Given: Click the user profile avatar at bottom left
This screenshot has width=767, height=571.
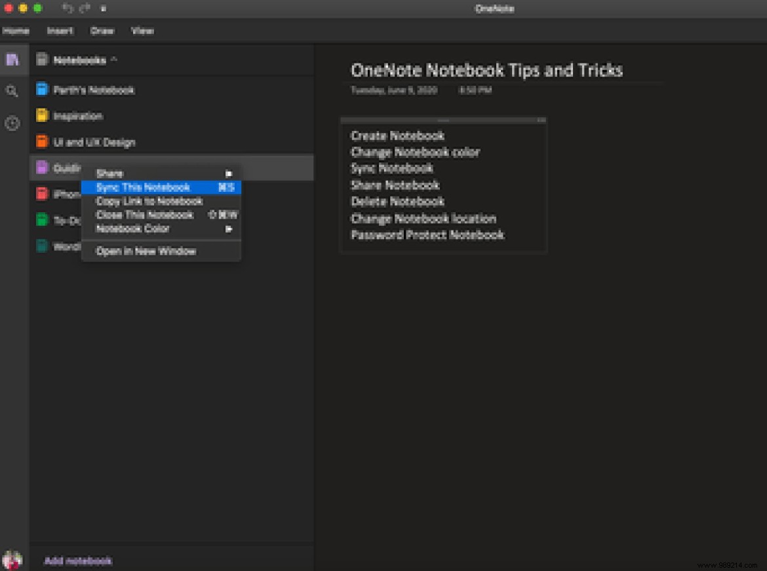Looking at the screenshot, I should (12, 560).
